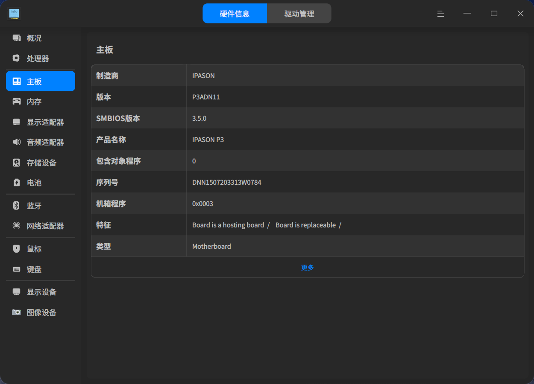534x384 pixels.
Task: Click the Mouse (鼠标) icon
Action: pyautogui.click(x=17, y=249)
